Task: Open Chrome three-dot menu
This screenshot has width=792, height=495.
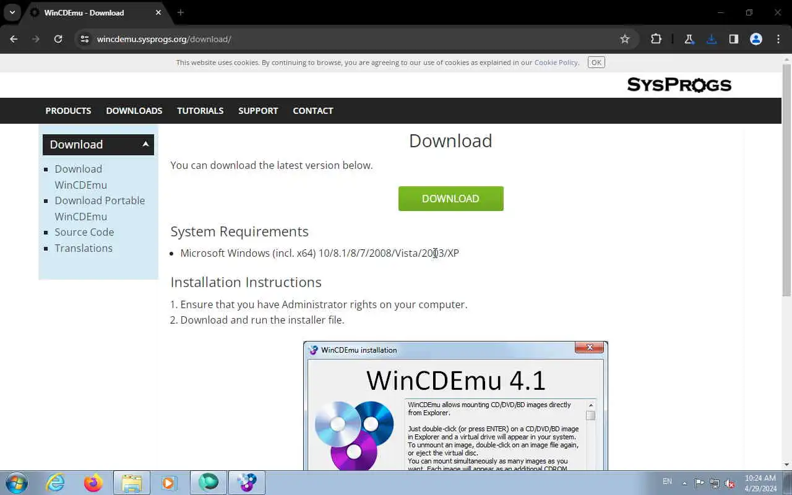Action: point(778,39)
